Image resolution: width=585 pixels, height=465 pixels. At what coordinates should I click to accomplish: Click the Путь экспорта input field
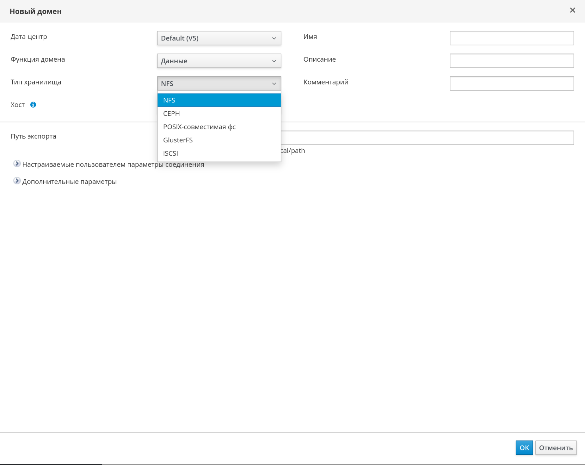click(x=427, y=138)
